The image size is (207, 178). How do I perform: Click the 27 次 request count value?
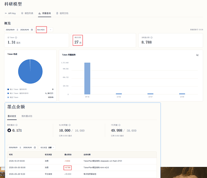click(x=78, y=42)
